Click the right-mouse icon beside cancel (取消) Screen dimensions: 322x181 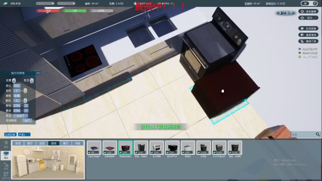(x=32, y=80)
